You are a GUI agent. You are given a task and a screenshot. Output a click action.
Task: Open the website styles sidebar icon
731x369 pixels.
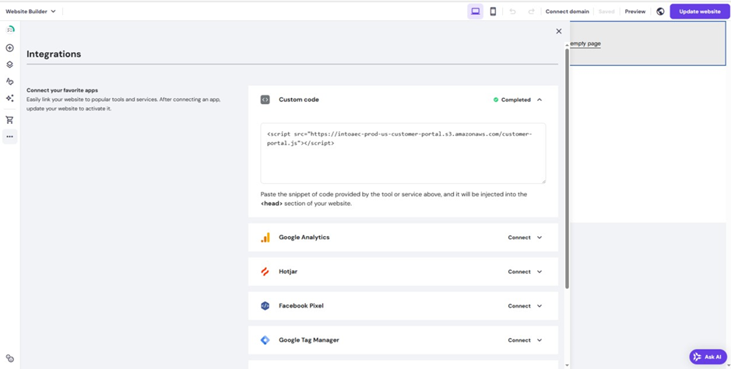point(10,82)
